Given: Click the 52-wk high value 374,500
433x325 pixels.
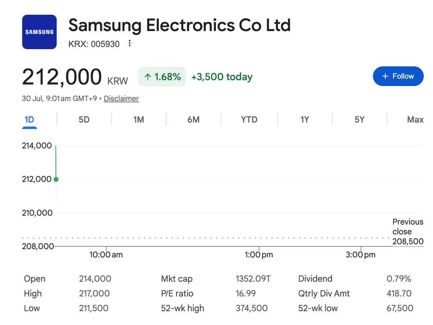Looking at the screenshot, I should [252, 308].
